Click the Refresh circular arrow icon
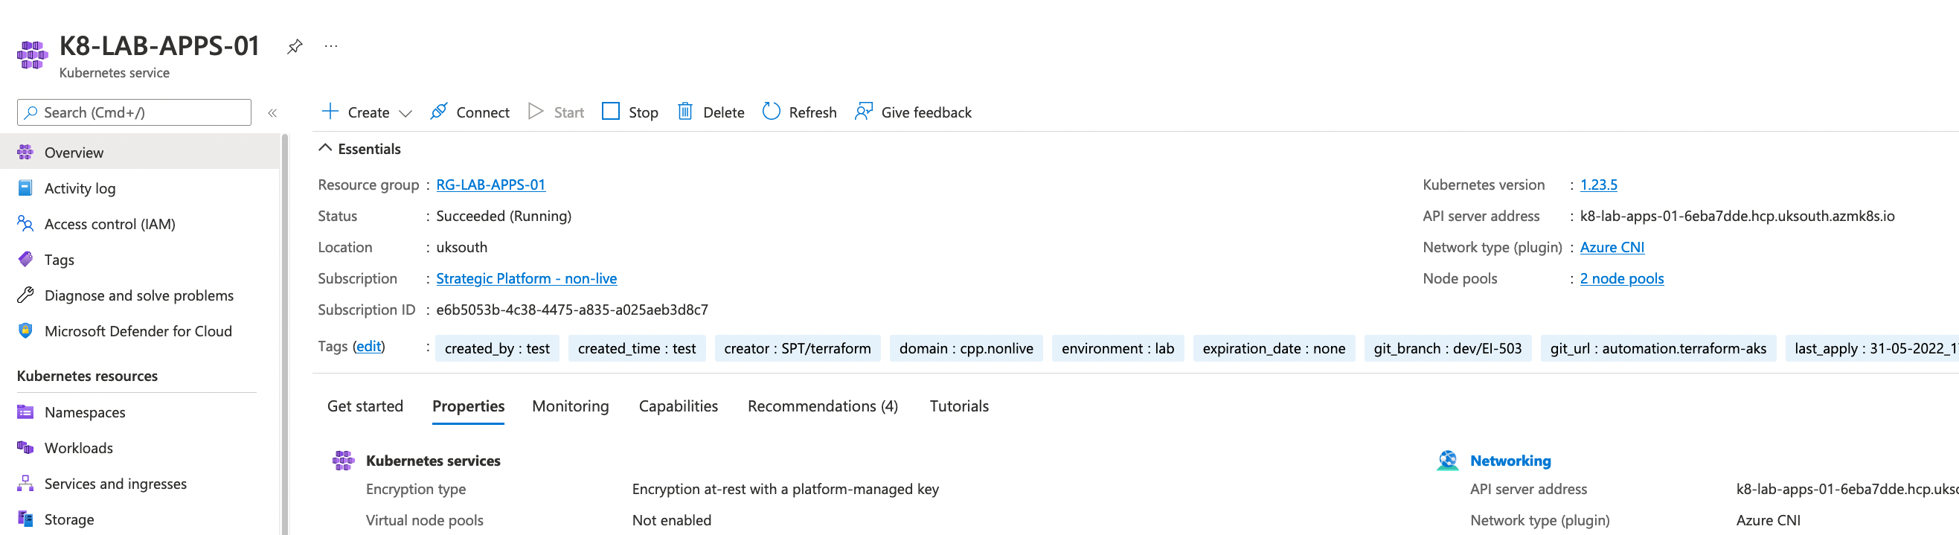The height and width of the screenshot is (535, 1959). tap(771, 112)
